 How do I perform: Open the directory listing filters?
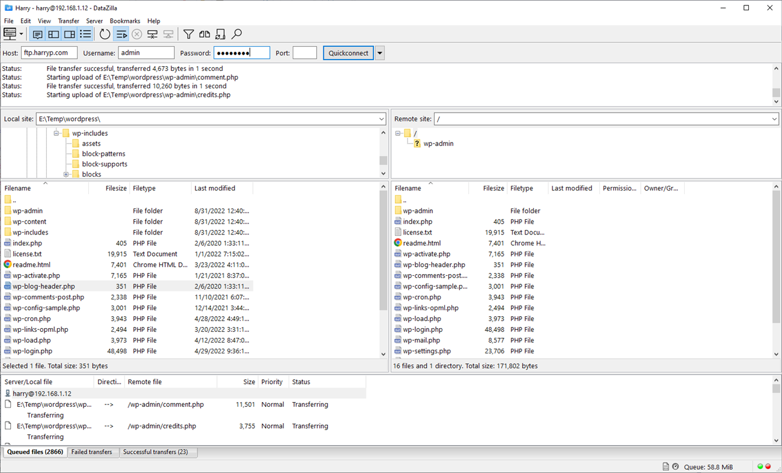pyautogui.click(x=188, y=34)
